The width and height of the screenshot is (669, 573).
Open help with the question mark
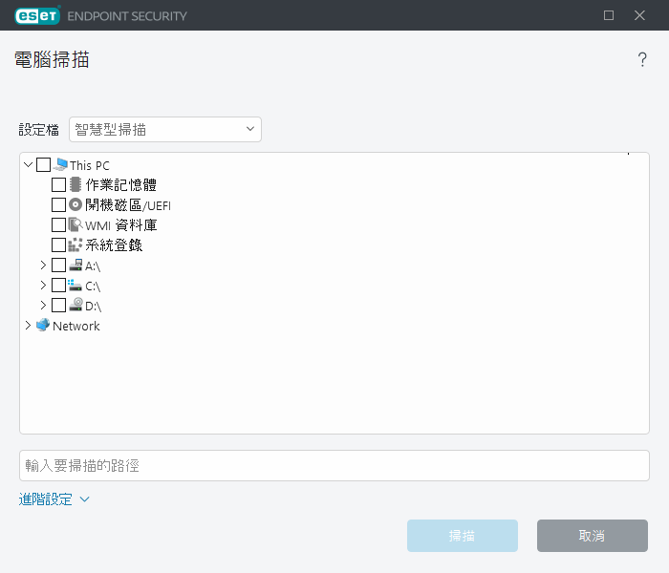pos(642,60)
